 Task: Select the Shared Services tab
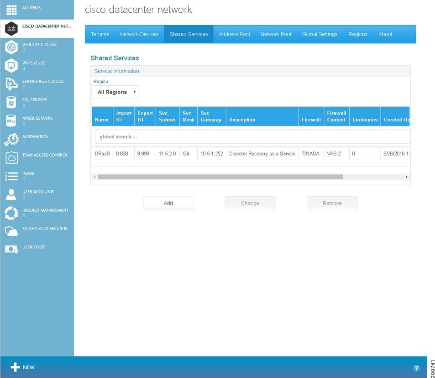point(189,34)
